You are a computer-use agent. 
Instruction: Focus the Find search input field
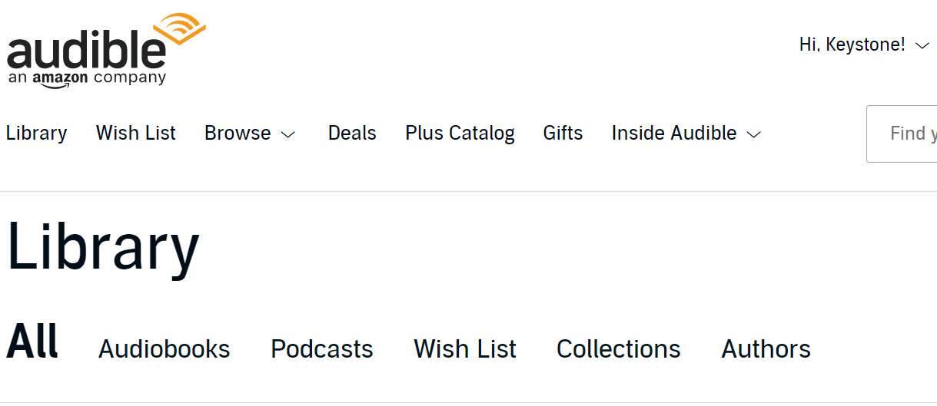point(902,134)
